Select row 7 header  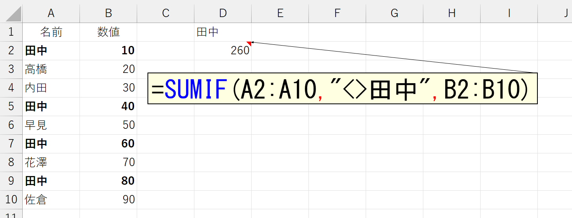[x=11, y=144]
